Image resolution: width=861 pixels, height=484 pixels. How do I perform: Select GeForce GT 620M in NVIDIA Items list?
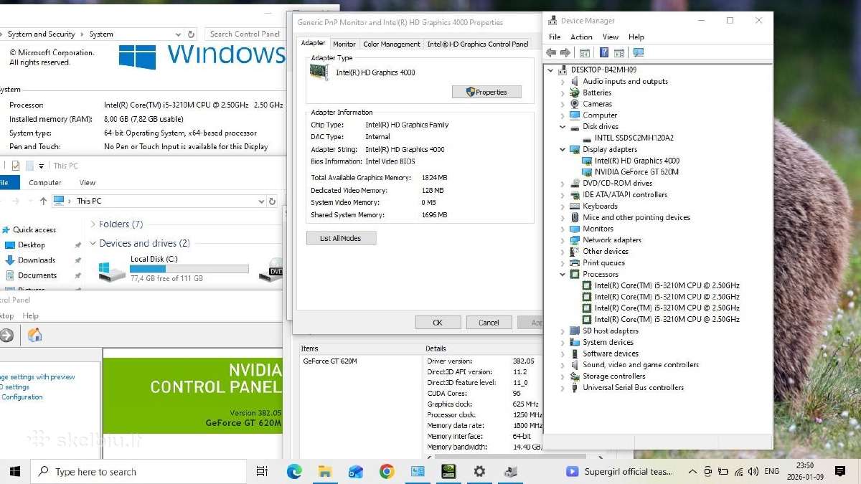point(329,361)
